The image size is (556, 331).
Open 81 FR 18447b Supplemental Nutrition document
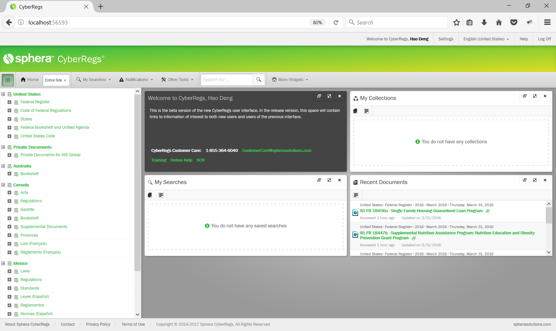(447, 235)
